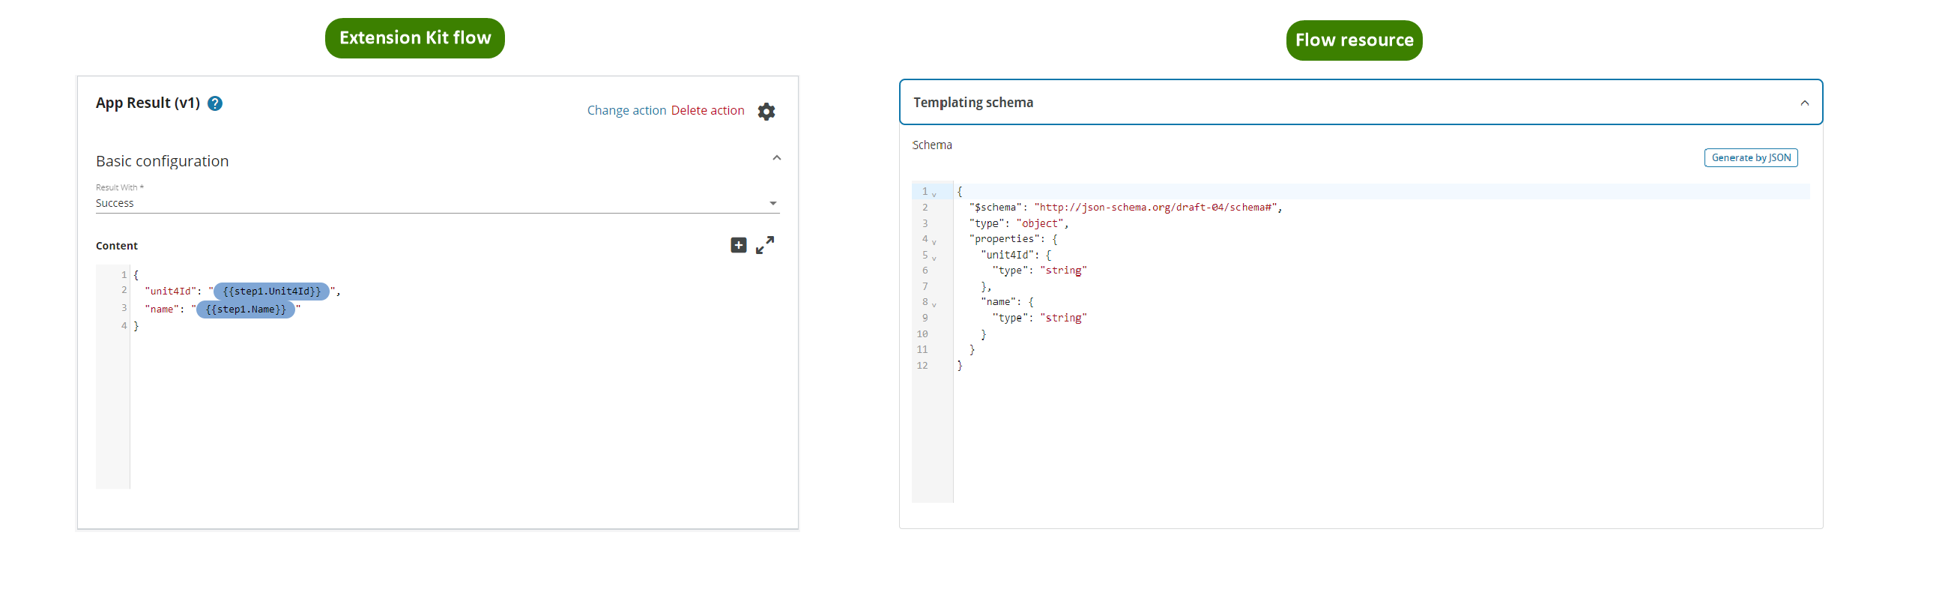
Task: Click the App Result (v1) title
Action: point(148,103)
